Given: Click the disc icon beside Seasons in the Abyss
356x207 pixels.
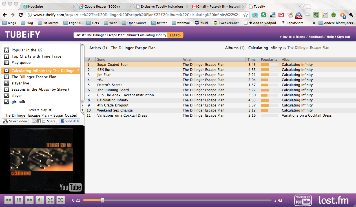Looking at the screenshot, I should click(x=6, y=89).
